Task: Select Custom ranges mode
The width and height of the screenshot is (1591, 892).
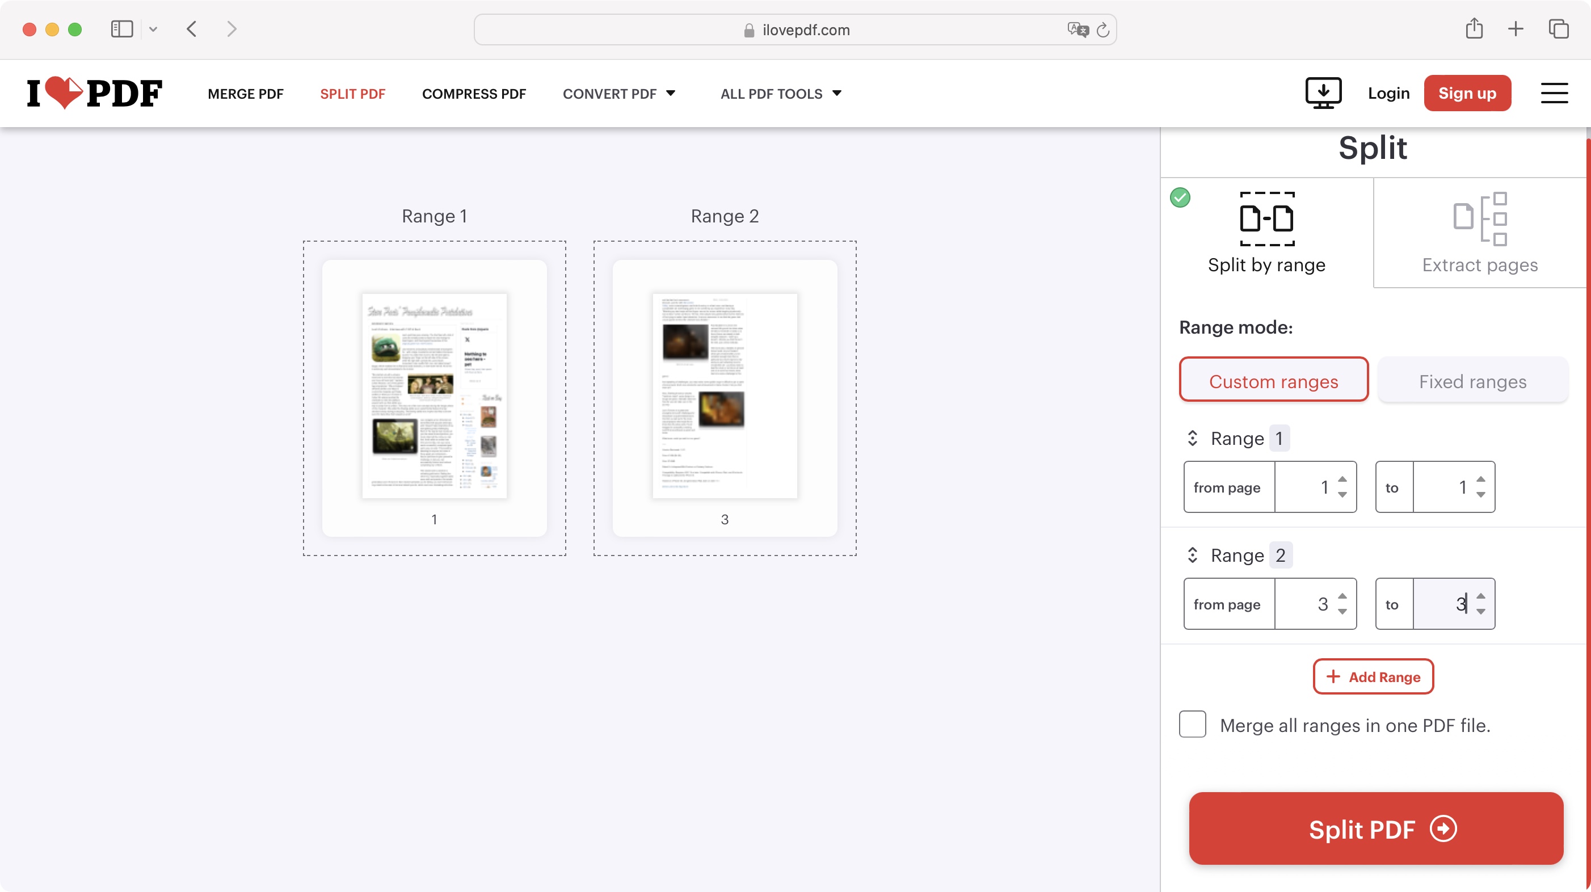Action: pyautogui.click(x=1273, y=380)
